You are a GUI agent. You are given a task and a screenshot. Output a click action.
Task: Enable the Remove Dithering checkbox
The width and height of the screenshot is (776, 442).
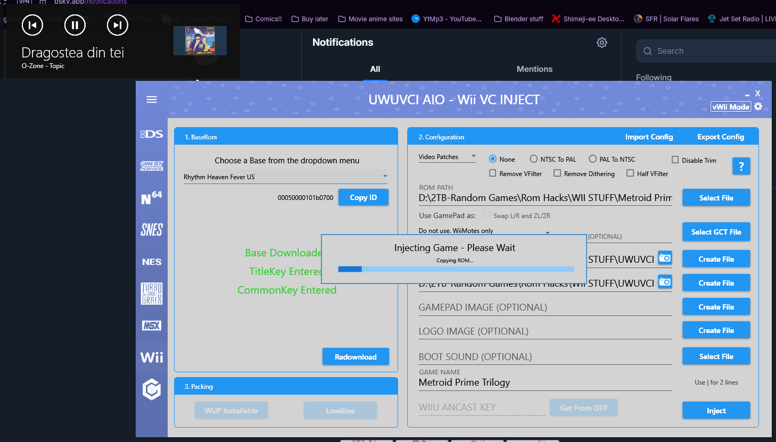coord(557,173)
